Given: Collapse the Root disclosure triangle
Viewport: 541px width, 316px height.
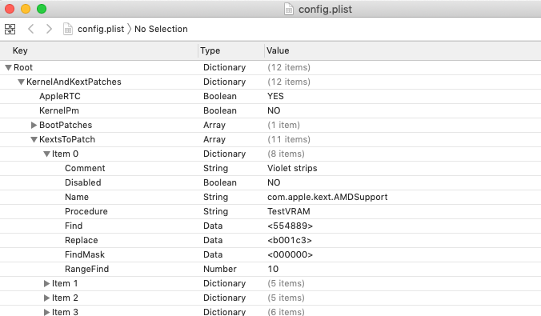Looking at the screenshot, I should click(x=8, y=68).
